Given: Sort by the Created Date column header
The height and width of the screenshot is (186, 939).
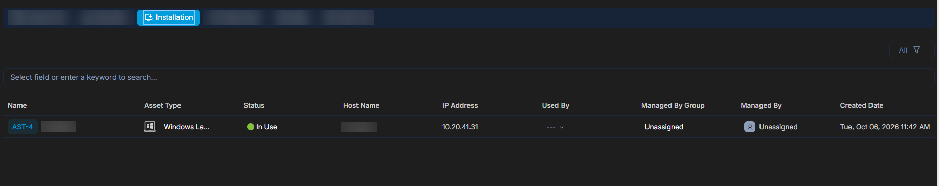Looking at the screenshot, I should pyautogui.click(x=862, y=105).
